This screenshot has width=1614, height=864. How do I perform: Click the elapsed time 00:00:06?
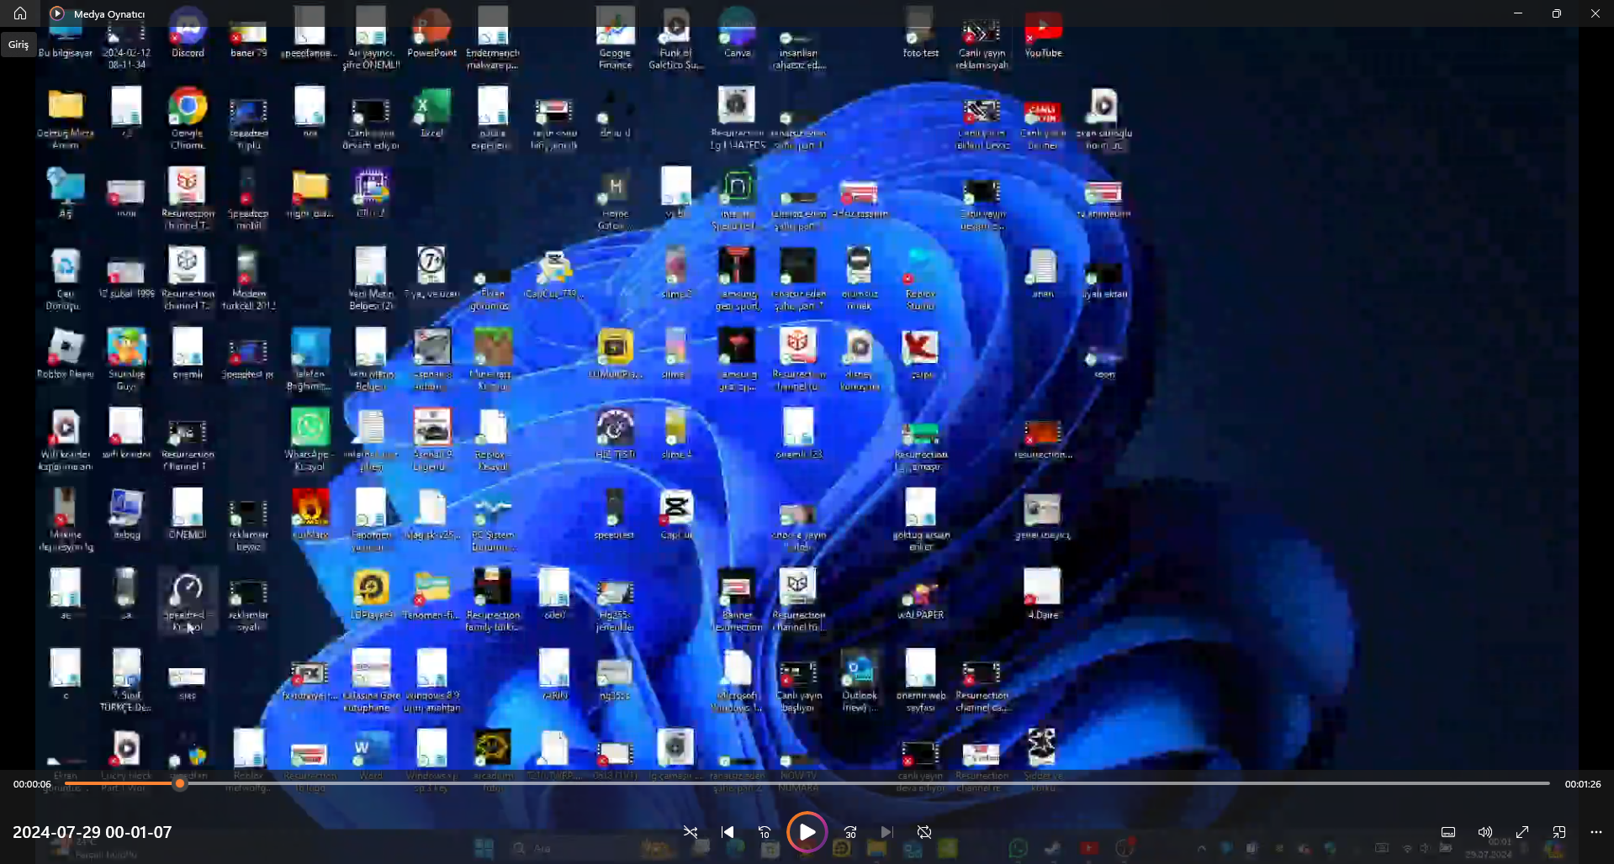pos(32,784)
